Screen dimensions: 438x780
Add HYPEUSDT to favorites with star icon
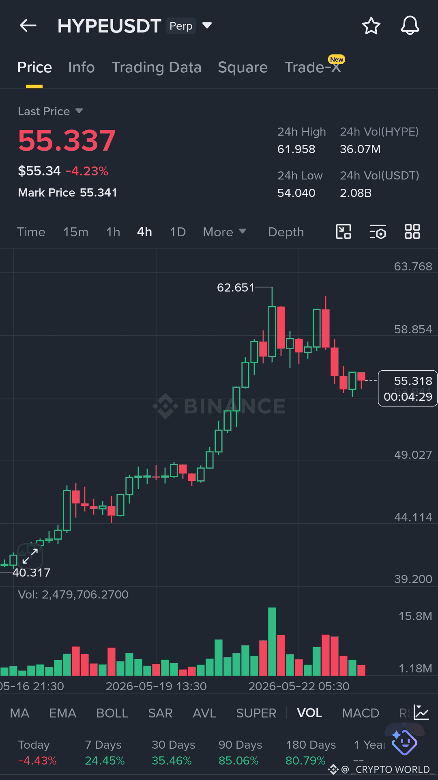tap(371, 26)
